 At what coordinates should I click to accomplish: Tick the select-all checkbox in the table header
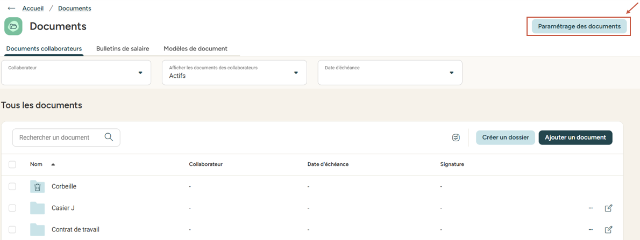pos(12,164)
